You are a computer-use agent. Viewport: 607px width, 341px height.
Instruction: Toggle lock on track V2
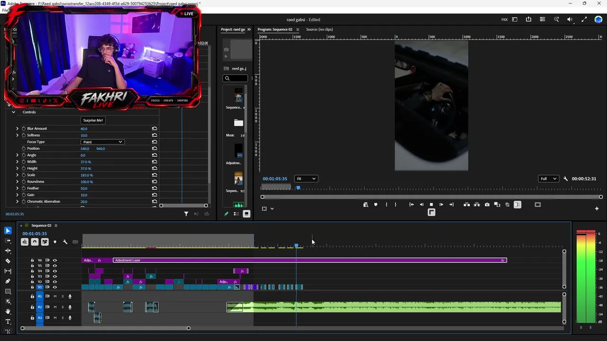32,282
